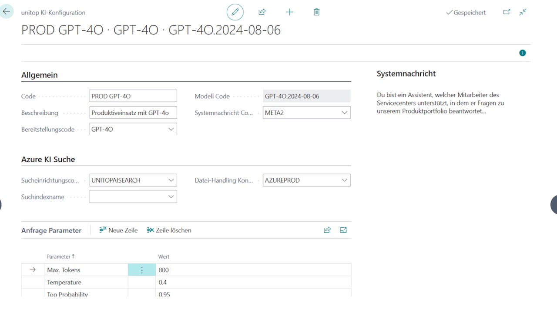Add a row with Neue Zeile
This screenshot has width=557, height=313.
pyautogui.click(x=118, y=230)
